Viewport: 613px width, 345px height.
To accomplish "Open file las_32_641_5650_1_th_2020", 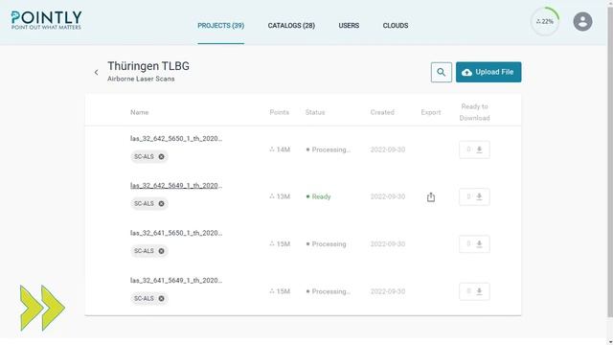I will (x=176, y=233).
